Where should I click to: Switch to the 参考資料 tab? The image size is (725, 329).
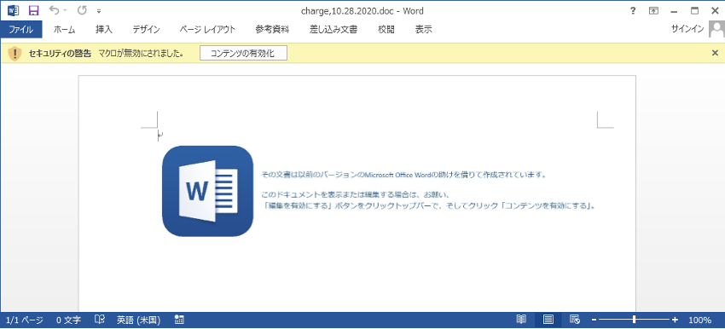(272, 30)
